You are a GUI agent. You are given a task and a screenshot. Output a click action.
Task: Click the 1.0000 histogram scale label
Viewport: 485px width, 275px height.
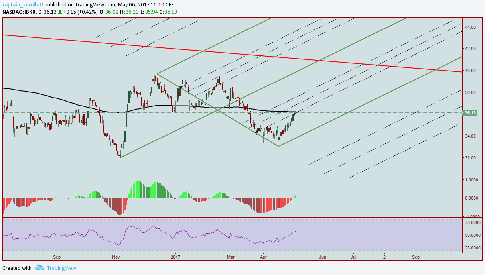coord(472,180)
